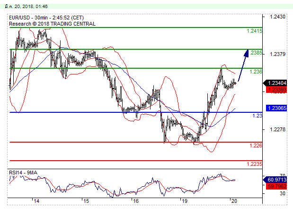Click the date axis label 15
This screenshot has height=209, width=293.
click(86, 201)
